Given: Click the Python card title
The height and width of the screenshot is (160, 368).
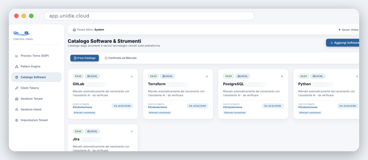Looking at the screenshot, I should 305,84.
